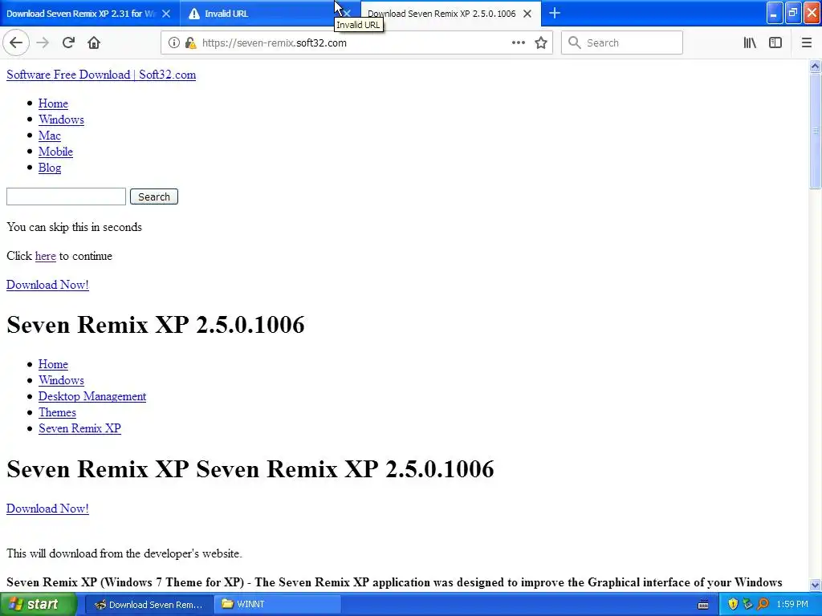Show site information icon in address bar

(x=174, y=43)
